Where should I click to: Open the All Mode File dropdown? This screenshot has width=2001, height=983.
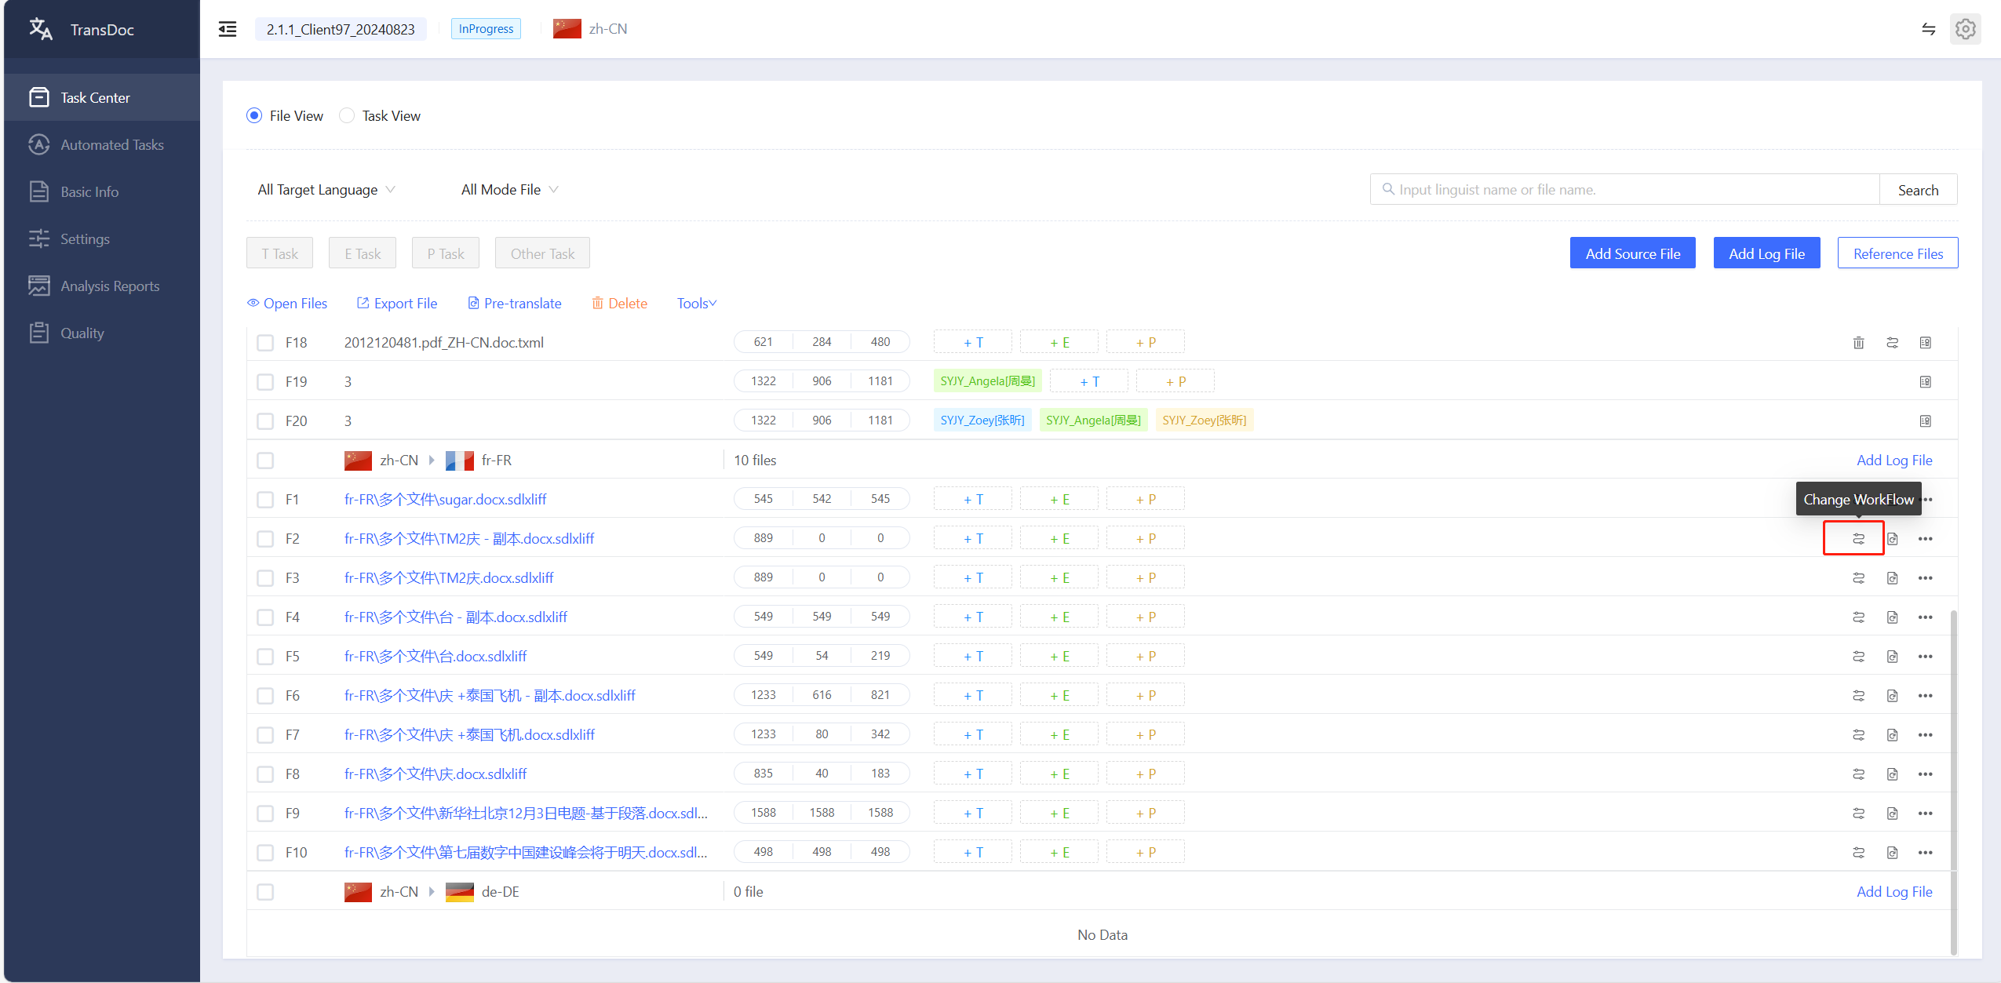tap(509, 189)
